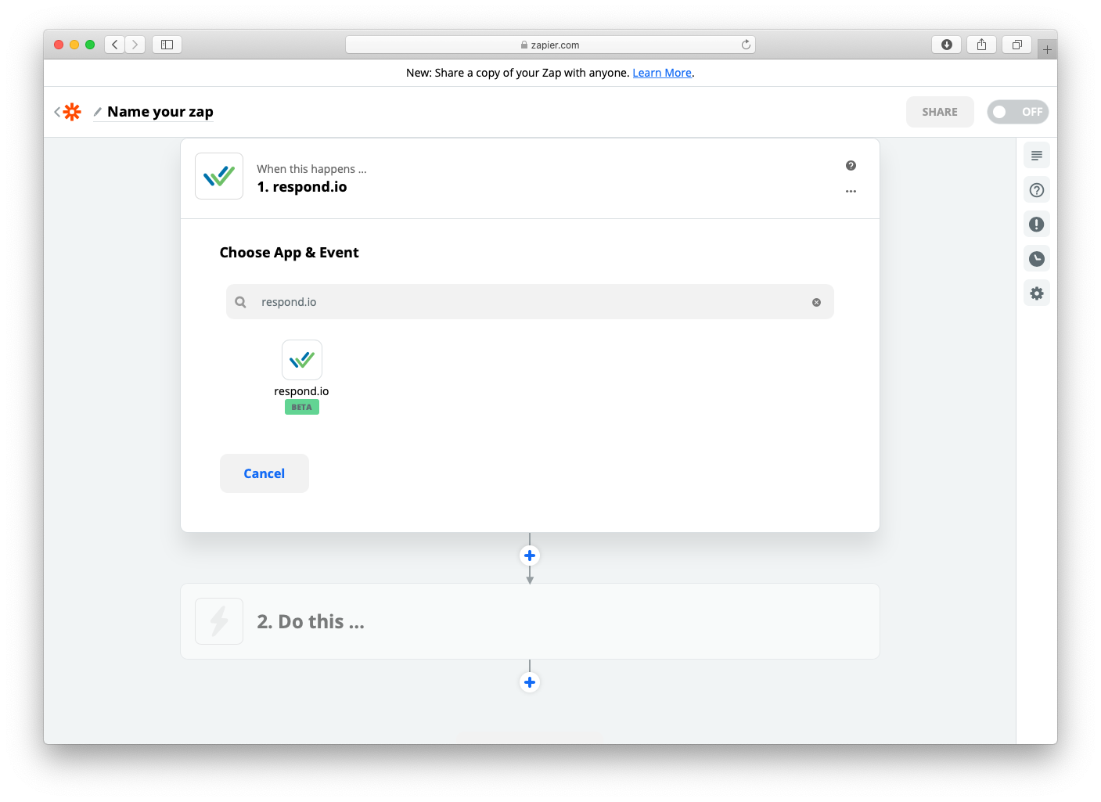Click the lightning bolt action icon
The image size is (1101, 802).
[x=219, y=621]
